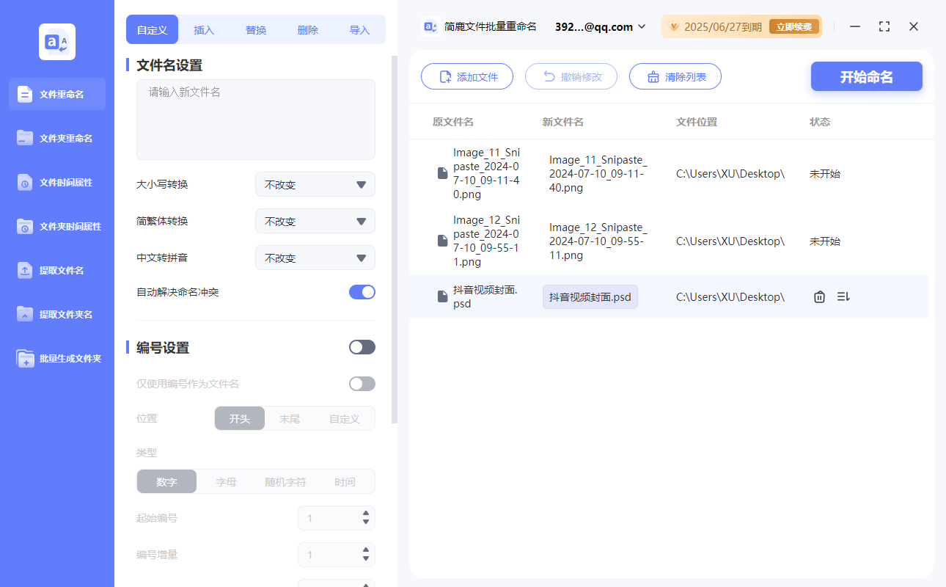The image size is (946, 587).
Task: Delete the 抖音视频封面.psd row using the trash icon
Action: pyautogui.click(x=819, y=296)
